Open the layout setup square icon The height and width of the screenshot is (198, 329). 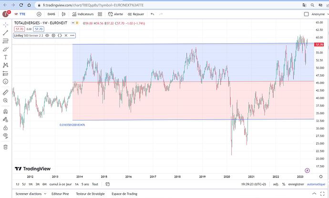[306, 14]
